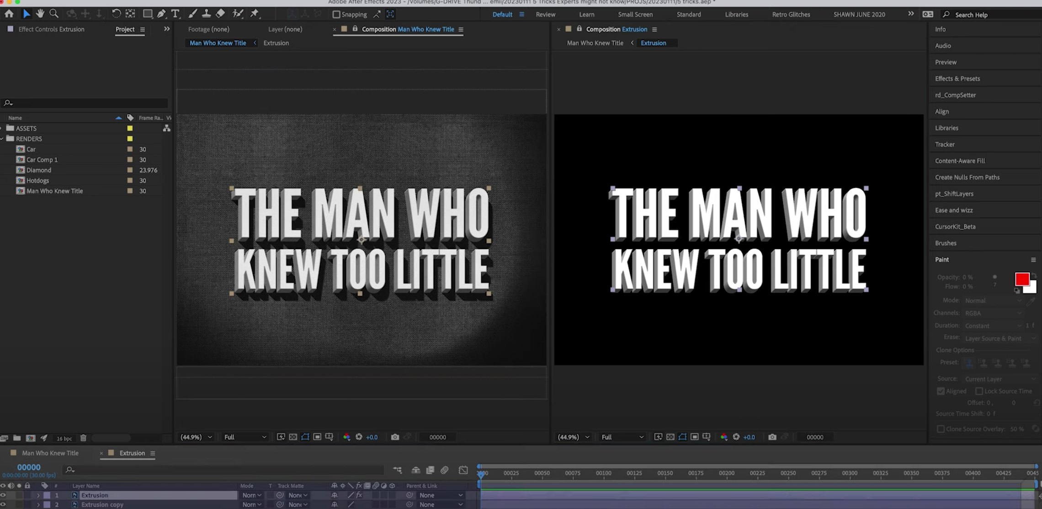1042x509 pixels.
Task: Hide the Extrusion layer with eye toggle
Action: tap(3, 495)
